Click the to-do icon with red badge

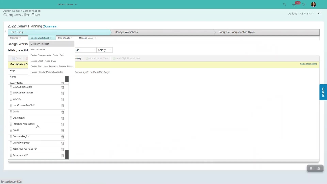(x=294, y=4)
